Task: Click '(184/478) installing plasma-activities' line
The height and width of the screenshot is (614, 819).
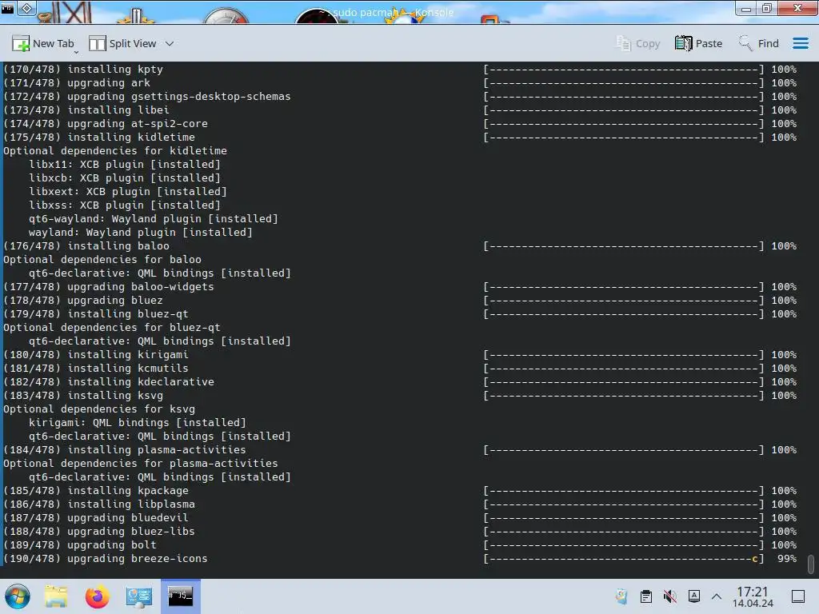Action: pos(124,449)
